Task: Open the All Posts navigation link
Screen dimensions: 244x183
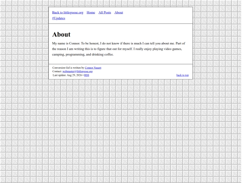Action: pos(105,13)
